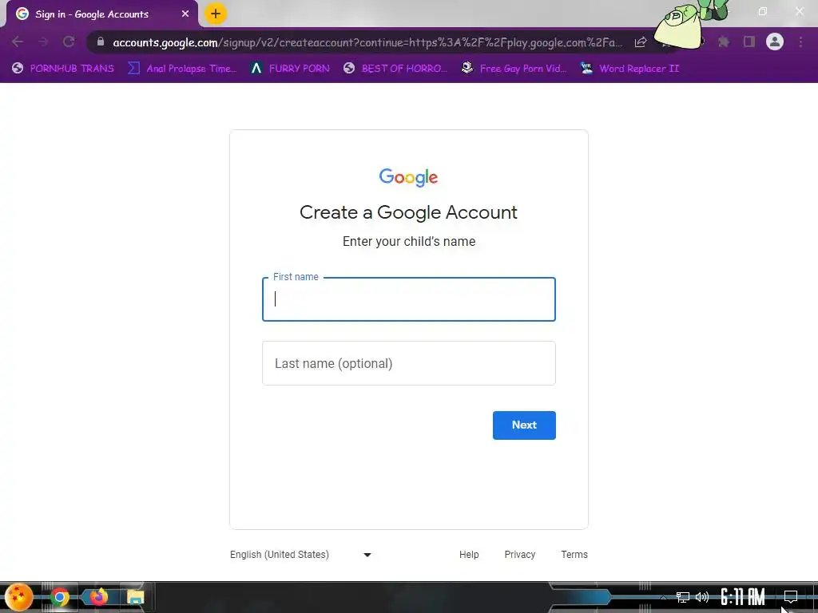Open the Word Replacer II bookmark

click(x=629, y=69)
